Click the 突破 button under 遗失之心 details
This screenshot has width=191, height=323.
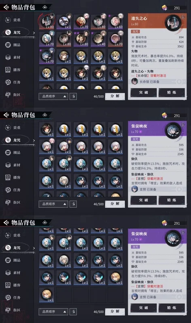tap(144, 92)
